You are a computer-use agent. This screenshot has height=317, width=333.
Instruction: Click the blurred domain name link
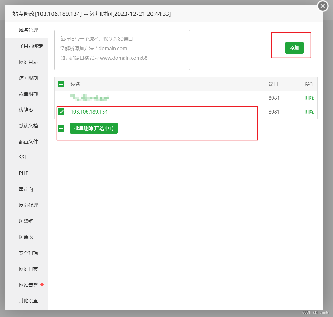[90, 98]
